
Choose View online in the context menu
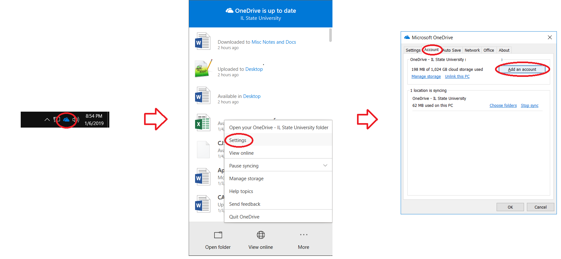click(278, 153)
